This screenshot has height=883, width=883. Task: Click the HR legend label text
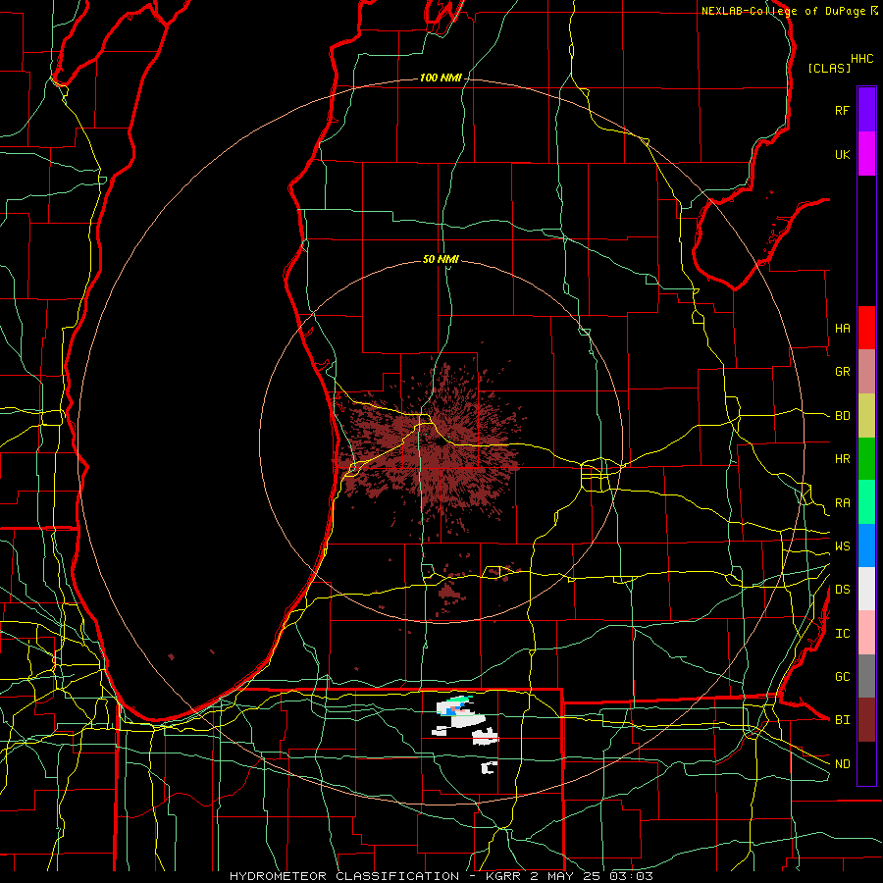click(x=843, y=459)
